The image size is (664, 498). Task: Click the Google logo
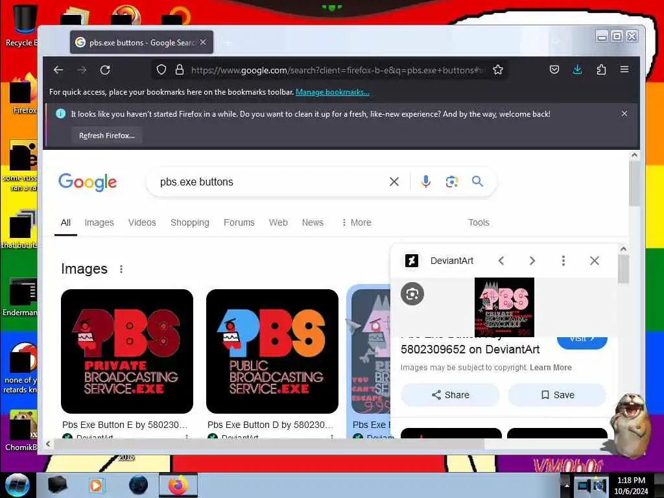(x=88, y=182)
